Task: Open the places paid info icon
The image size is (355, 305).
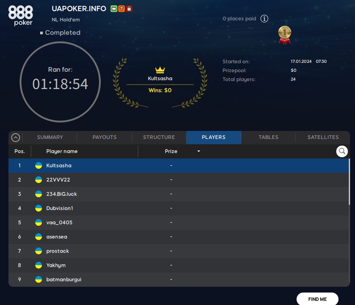Action: click(x=264, y=19)
